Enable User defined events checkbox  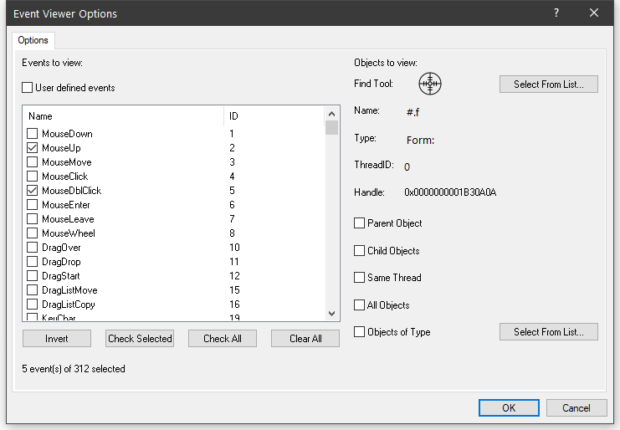[x=28, y=88]
